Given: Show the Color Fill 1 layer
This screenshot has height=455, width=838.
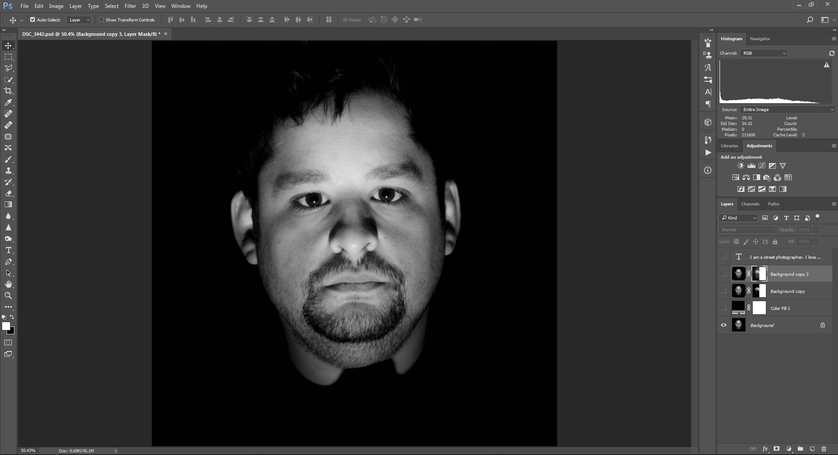Looking at the screenshot, I should (723, 308).
